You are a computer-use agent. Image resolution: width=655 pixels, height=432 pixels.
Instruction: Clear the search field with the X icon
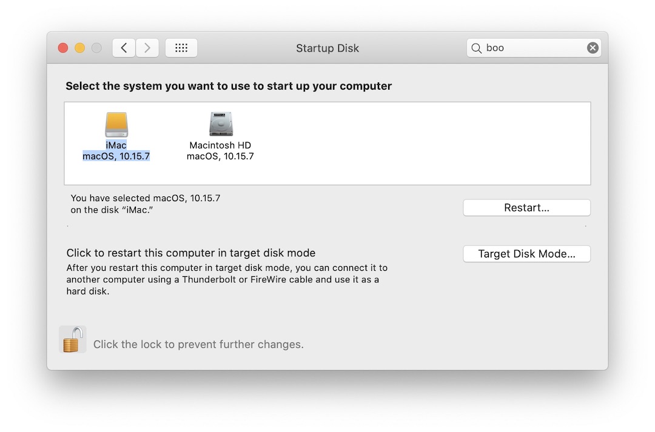click(593, 48)
